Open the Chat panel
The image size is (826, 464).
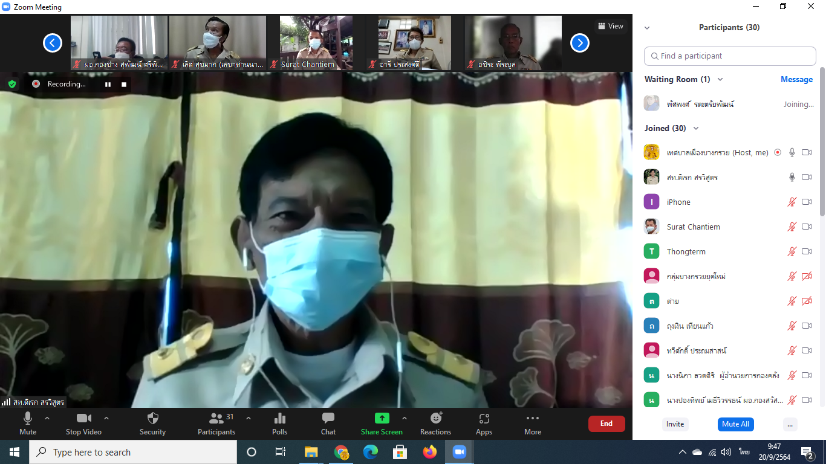pos(328,423)
